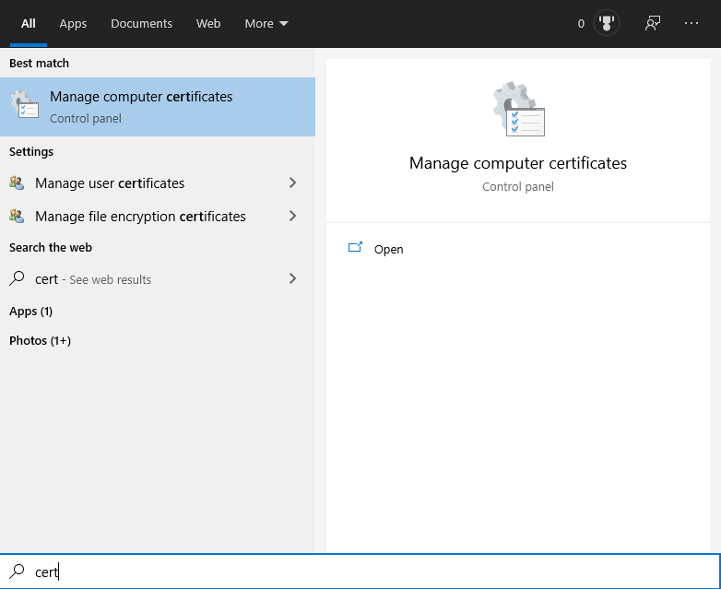This screenshot has height=589, width=721.
Task: Click the Manage file encryption certificates icon
Action: click(x=17, y=216)
